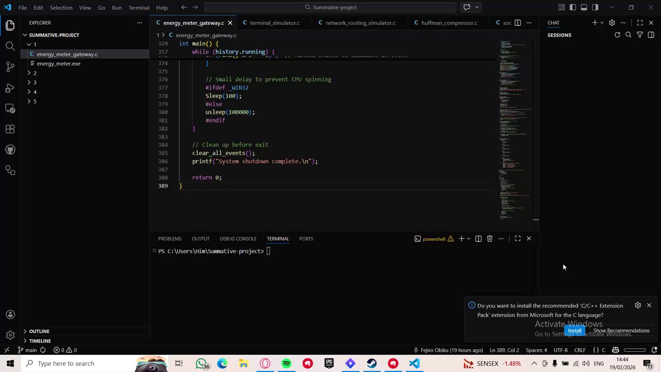Open chat settings gear
The height and width of the screenshot is (372, 661).
612,23
